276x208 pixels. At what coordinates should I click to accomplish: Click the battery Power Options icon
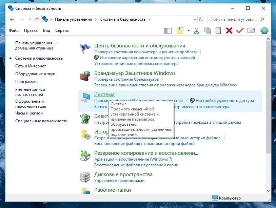[85, 119]
